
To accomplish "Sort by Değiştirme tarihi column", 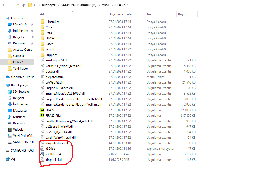I will [x=120, y=14].
